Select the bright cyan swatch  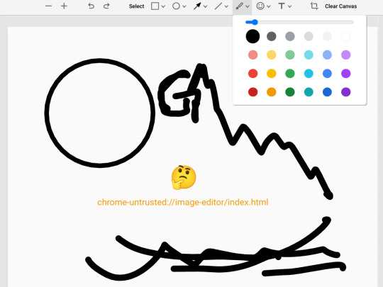(x=309, y=74)
